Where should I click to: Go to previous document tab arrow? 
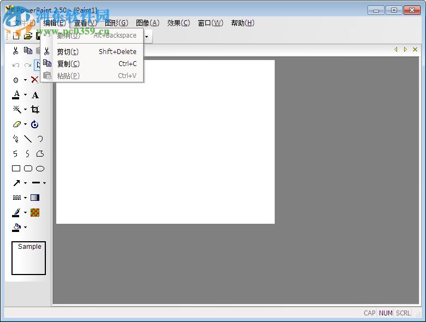point(396,50)
